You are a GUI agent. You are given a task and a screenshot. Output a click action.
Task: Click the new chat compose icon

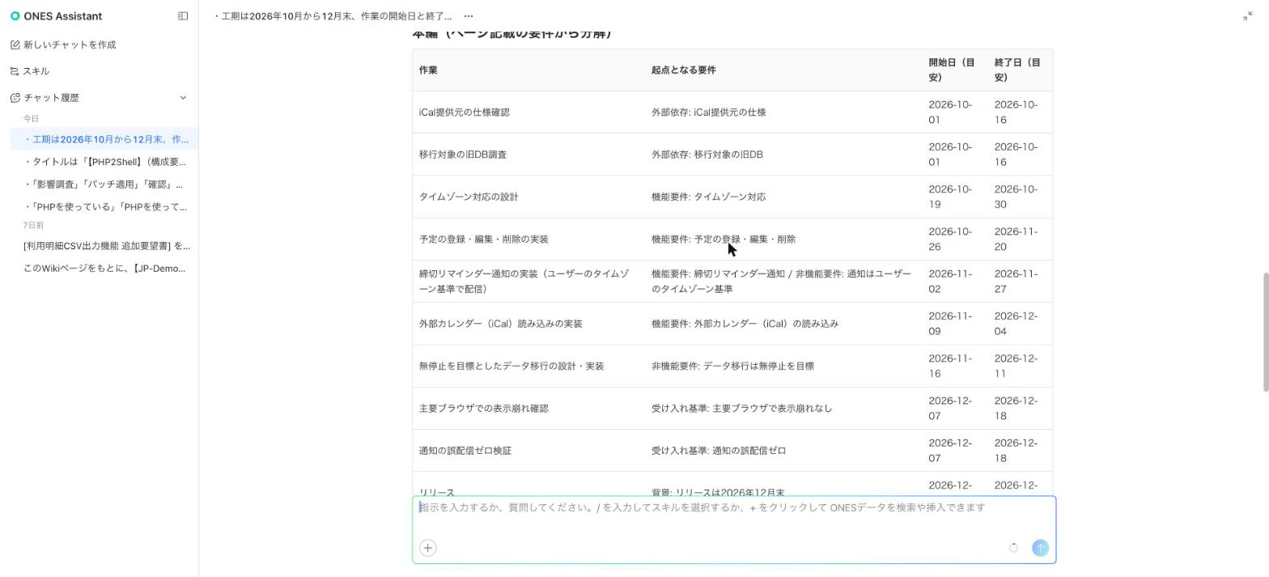click(15, 45)
